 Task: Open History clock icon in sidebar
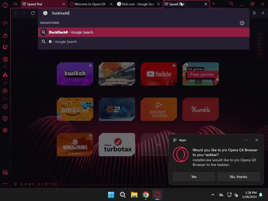pos(5,107)
